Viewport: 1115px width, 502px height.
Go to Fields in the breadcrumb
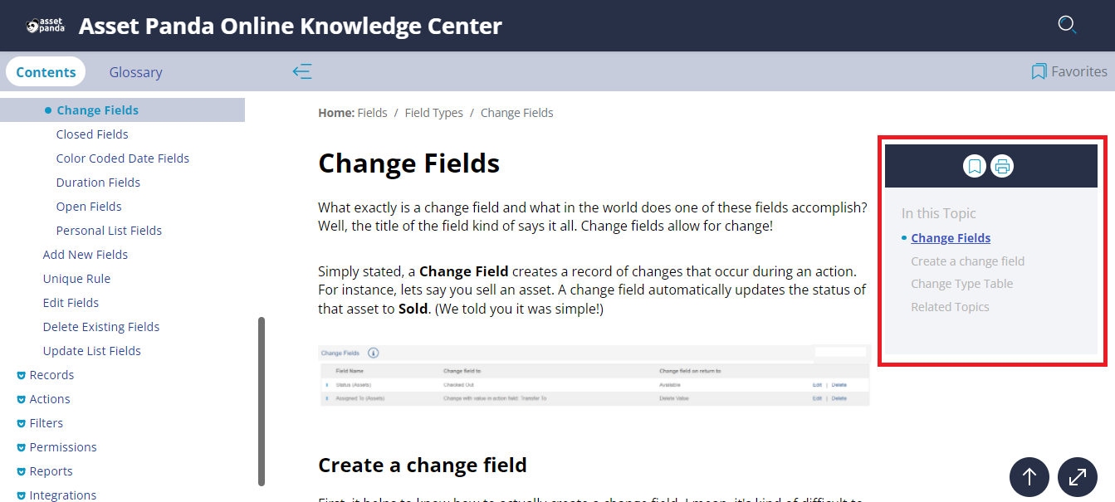click(x=373, y=113)
